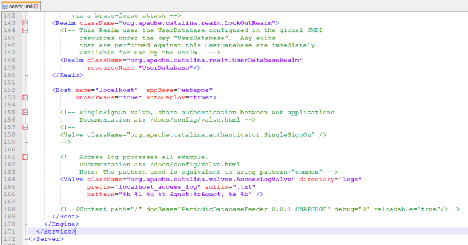
Task: Close the server.xml tab
Action: click(36, 6)
